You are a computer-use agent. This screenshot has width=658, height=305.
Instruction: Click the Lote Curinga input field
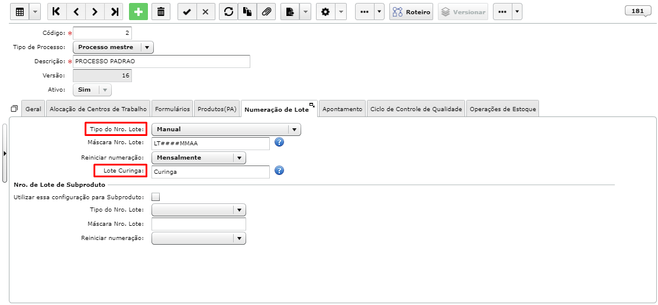(x=211, y=172)
